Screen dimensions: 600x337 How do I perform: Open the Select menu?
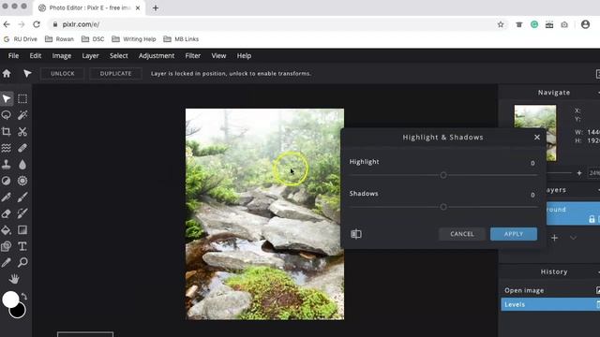tap(119, 56)
